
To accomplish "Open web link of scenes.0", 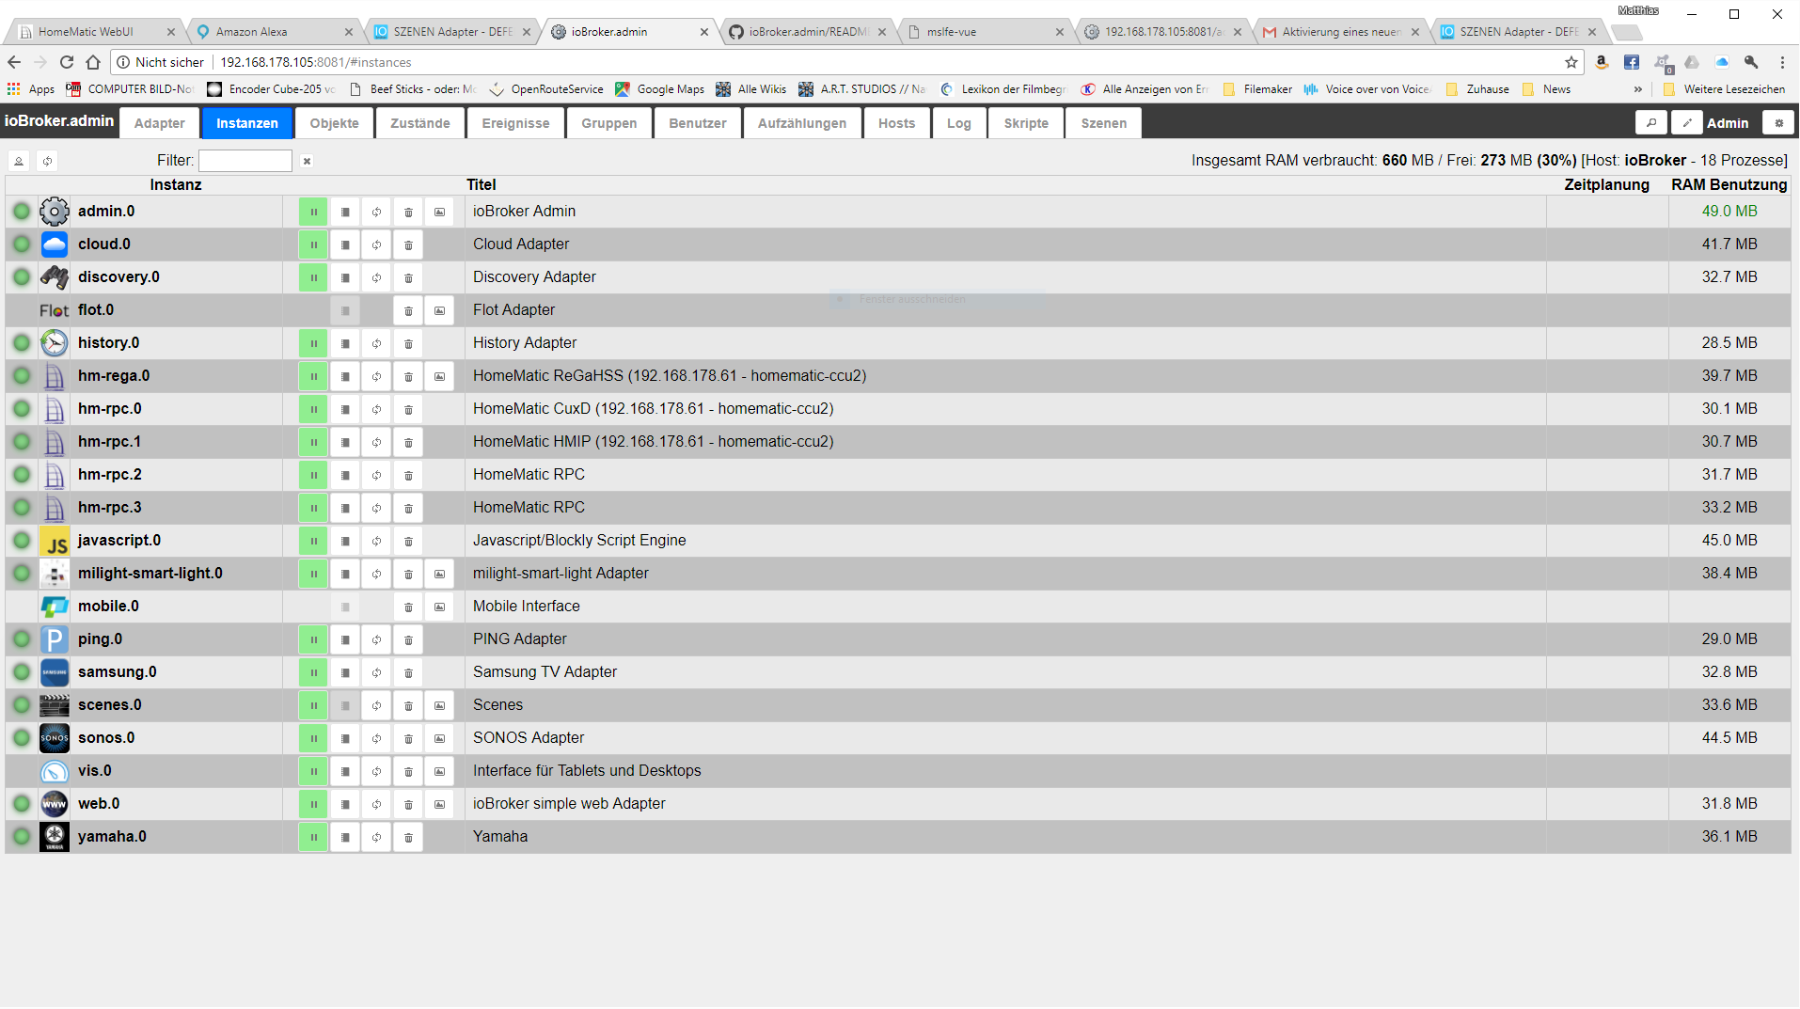I will click(x=439, y=705).
